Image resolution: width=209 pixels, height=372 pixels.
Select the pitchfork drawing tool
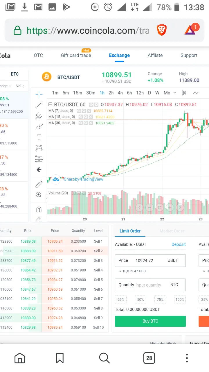[39, 116]
